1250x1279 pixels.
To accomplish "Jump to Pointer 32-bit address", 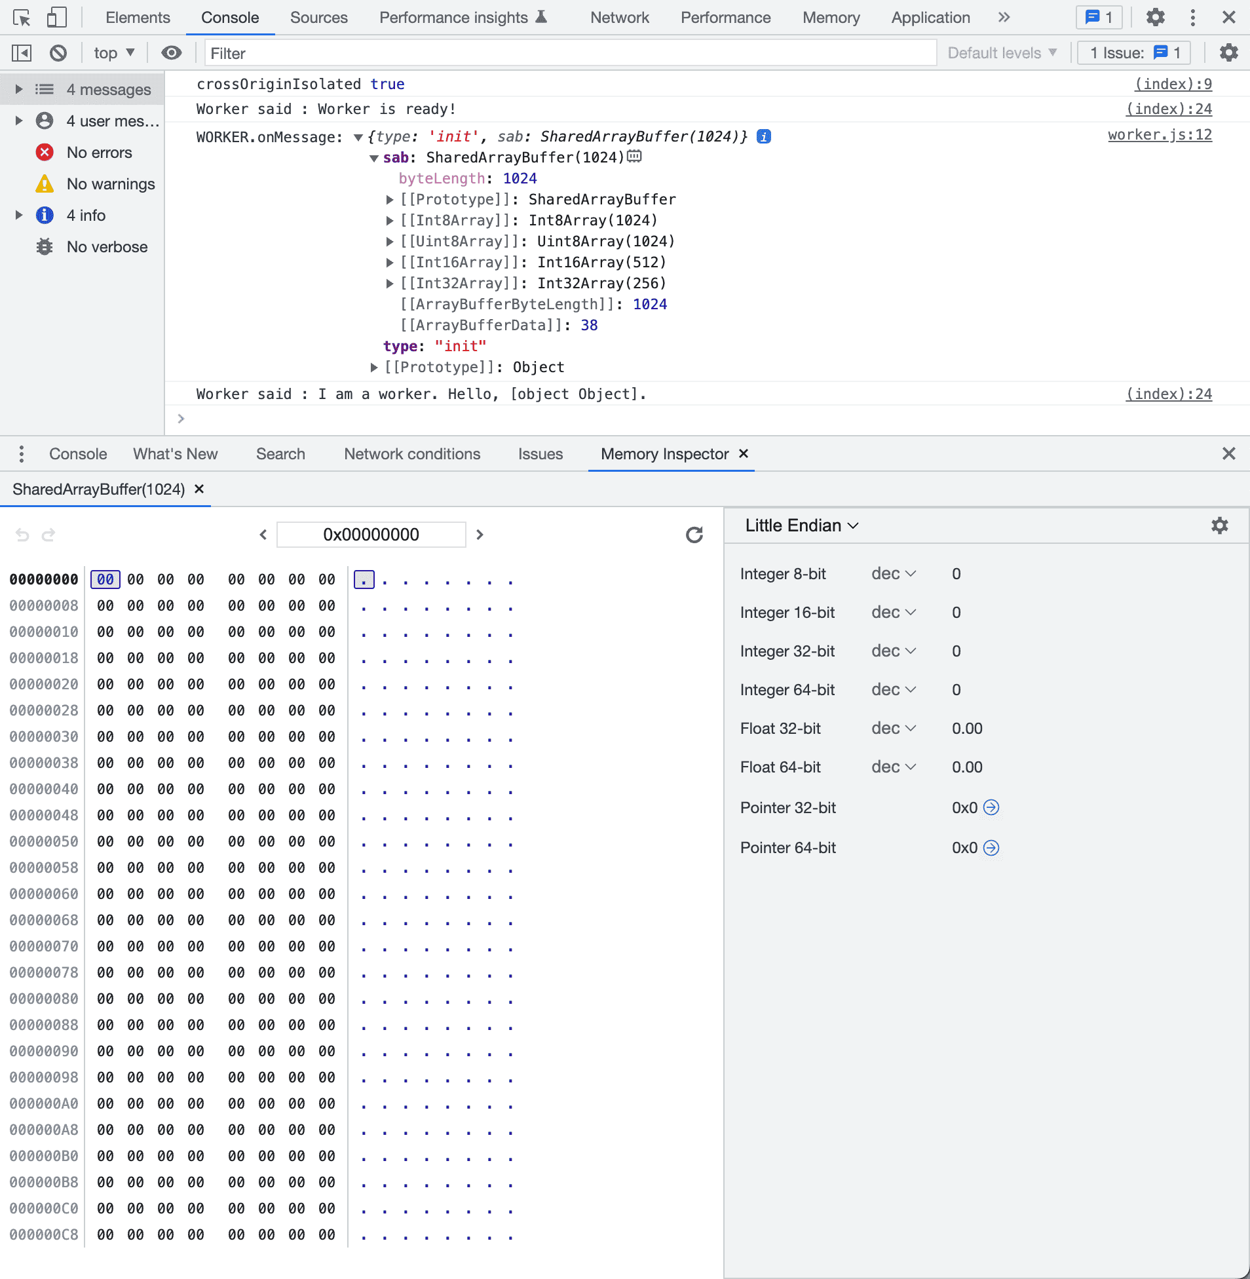I will 991,808.
